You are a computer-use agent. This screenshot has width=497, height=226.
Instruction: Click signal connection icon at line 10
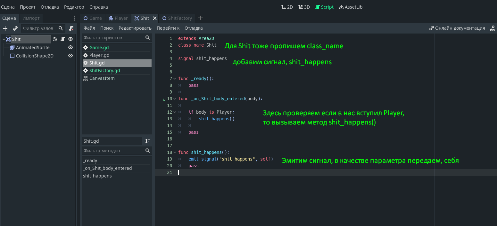pyautogui.click(x=163, y=99)
